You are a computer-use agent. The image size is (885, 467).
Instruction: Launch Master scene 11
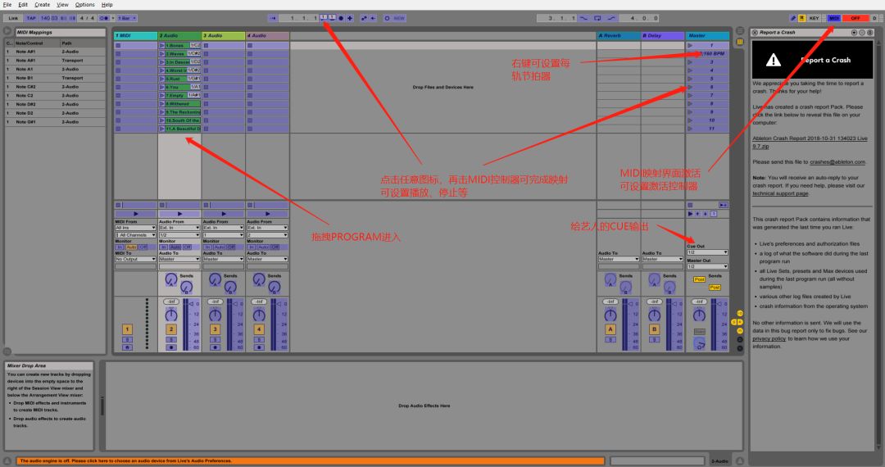point(690,129)
